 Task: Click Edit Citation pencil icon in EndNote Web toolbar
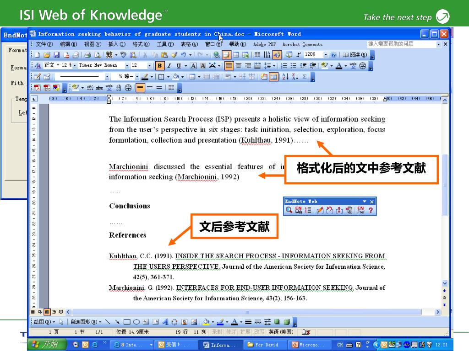click(x=320, y=210)
